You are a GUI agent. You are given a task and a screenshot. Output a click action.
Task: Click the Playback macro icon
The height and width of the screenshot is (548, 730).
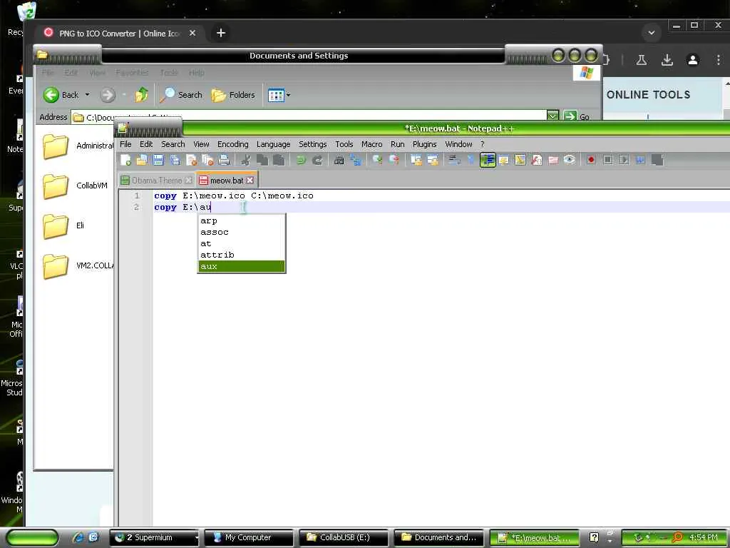coord(624,161)
